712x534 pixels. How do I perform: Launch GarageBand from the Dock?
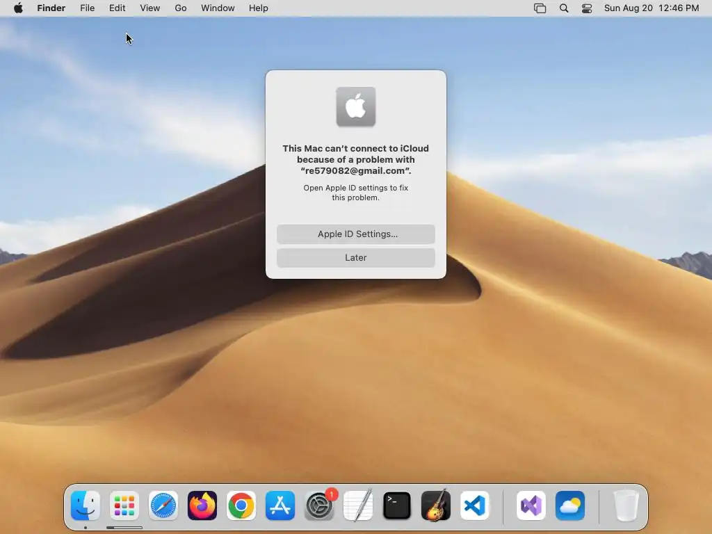pos(436,505)
